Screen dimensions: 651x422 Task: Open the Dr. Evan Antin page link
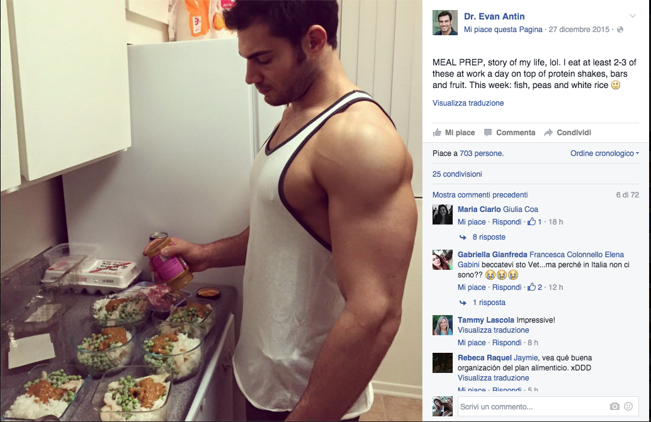click(494, 16)
